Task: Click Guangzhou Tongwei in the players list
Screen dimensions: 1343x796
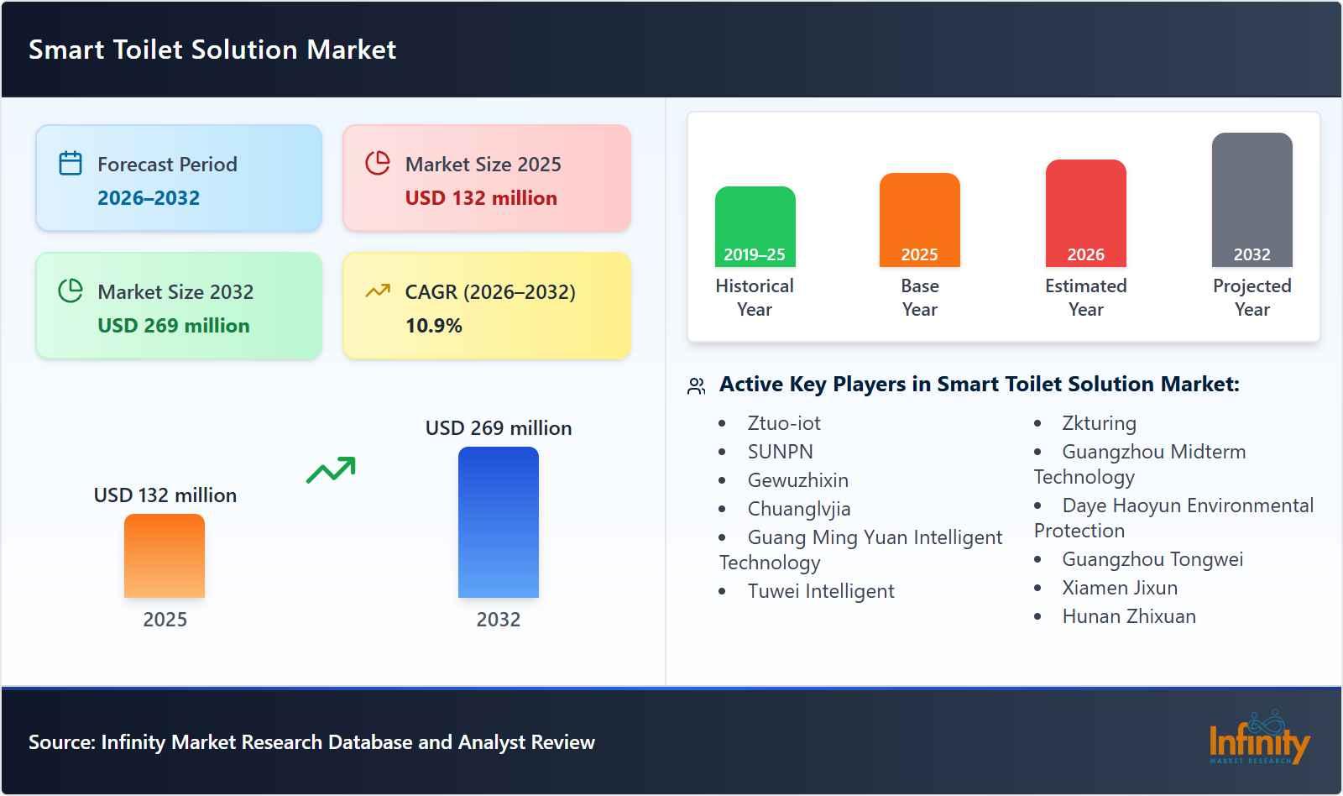Action: click(x=1152, y=559)
